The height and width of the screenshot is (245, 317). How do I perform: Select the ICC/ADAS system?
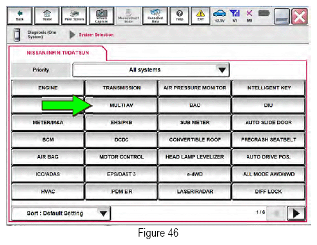click(48, 174)
